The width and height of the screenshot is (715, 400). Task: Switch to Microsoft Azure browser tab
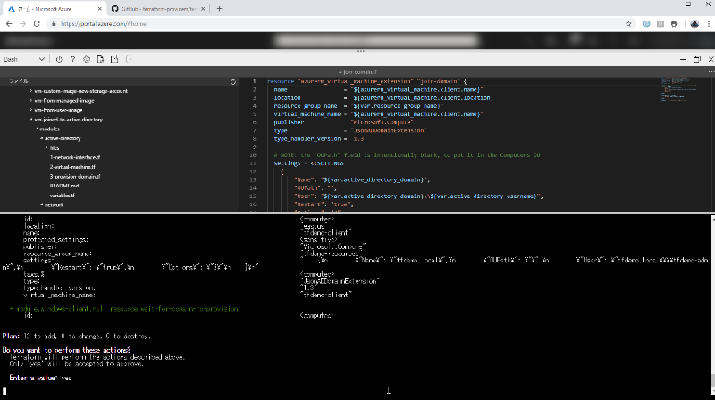(x=54, y=9)
